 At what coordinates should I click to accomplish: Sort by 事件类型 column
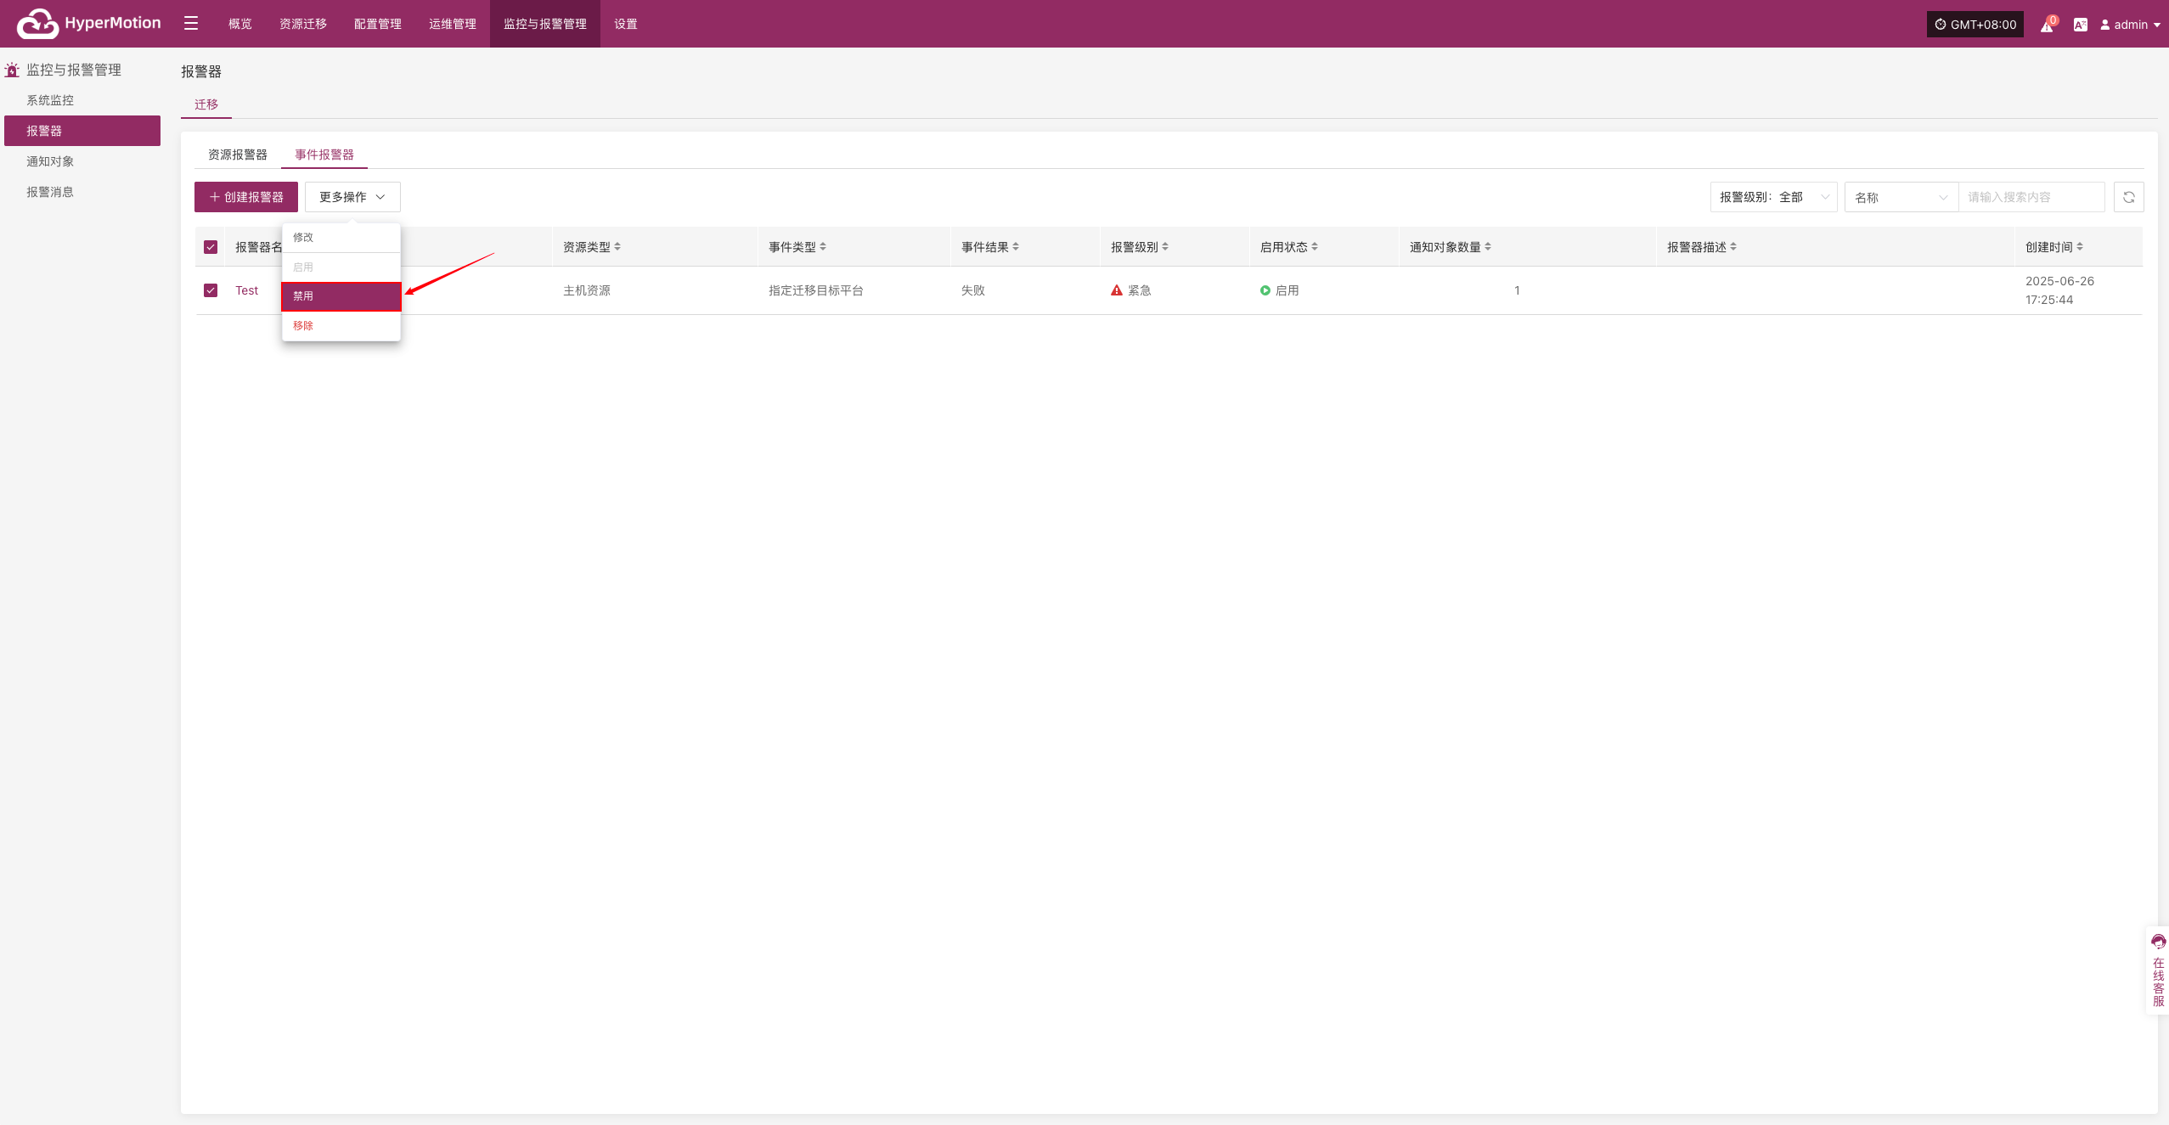823,247
